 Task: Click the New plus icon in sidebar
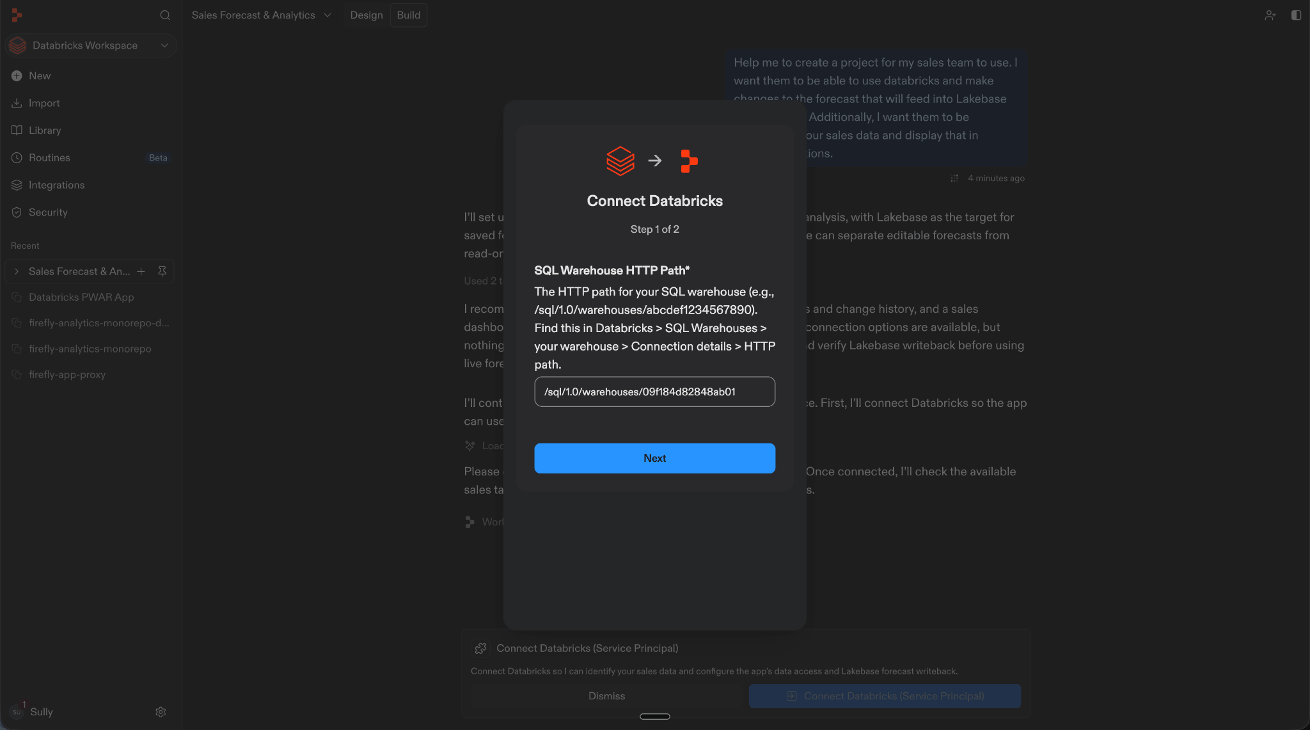tap(17, 75)
